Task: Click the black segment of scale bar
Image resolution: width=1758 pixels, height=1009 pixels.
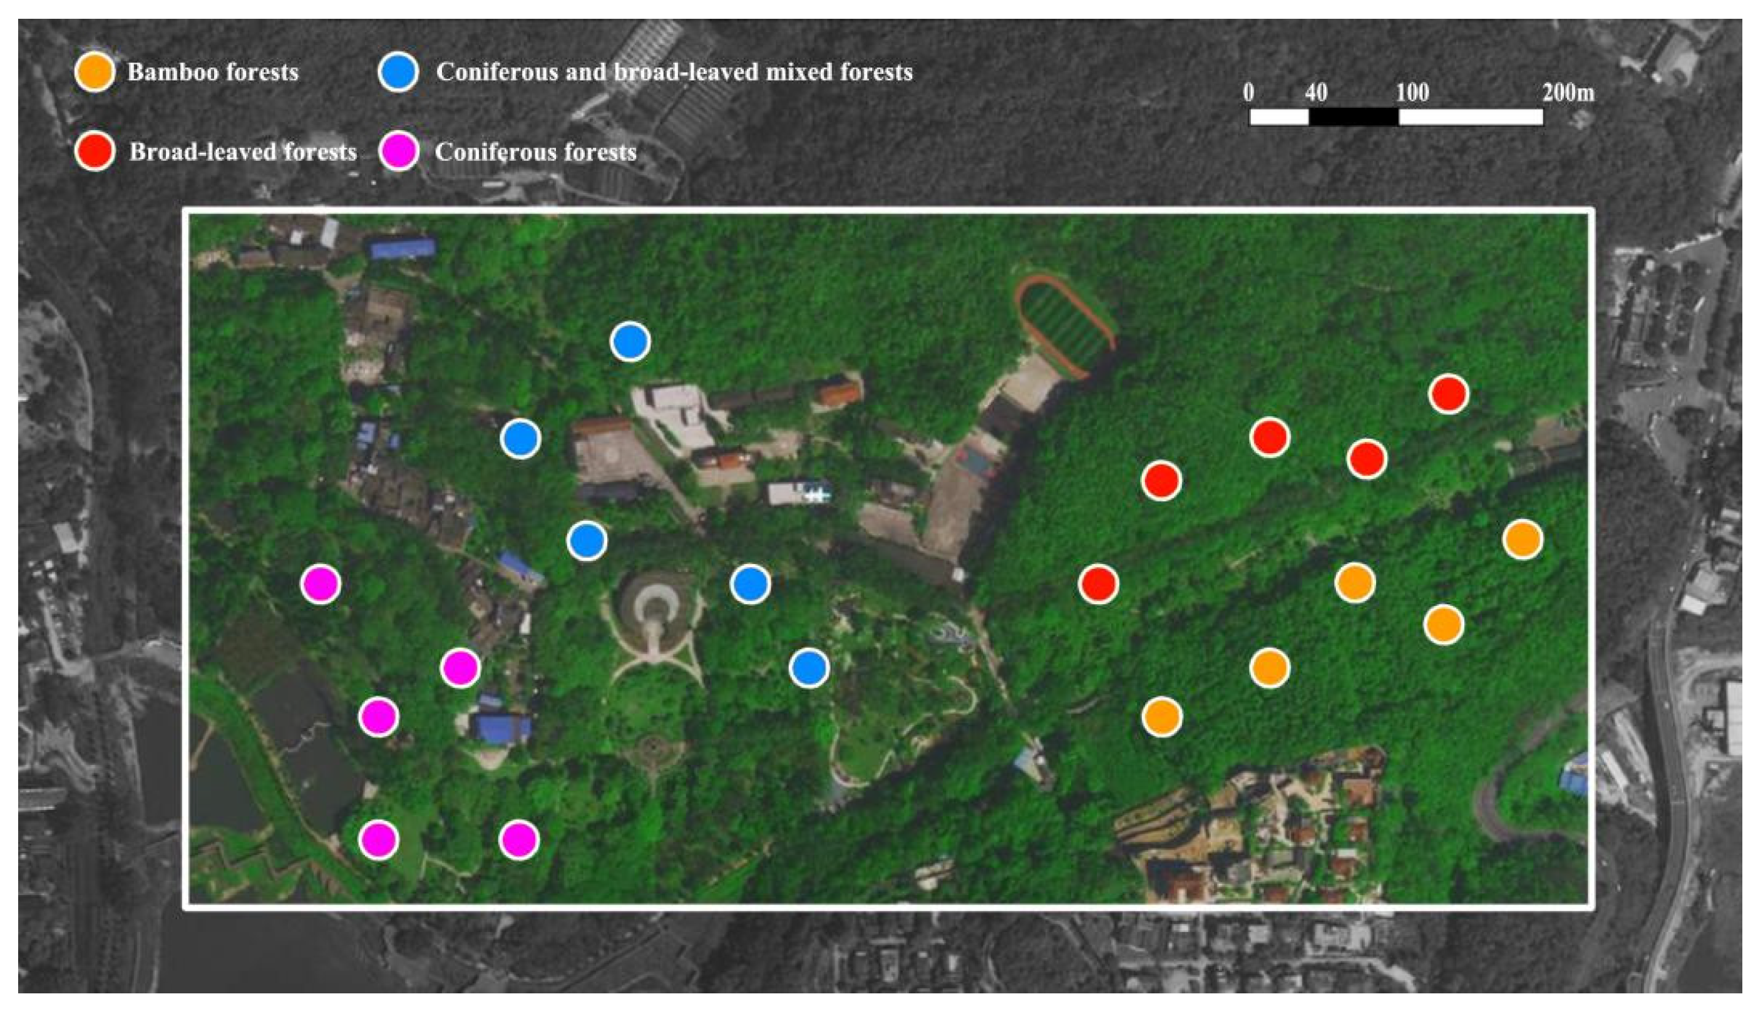Action: tap(1353, 117)
